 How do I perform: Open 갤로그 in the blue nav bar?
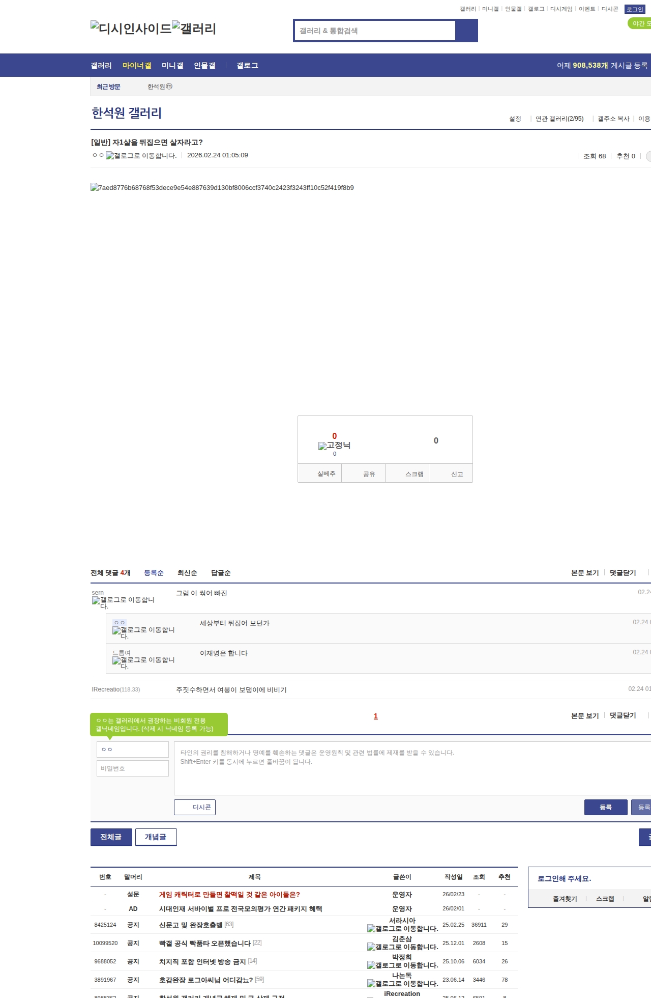[x=247, y=66]
